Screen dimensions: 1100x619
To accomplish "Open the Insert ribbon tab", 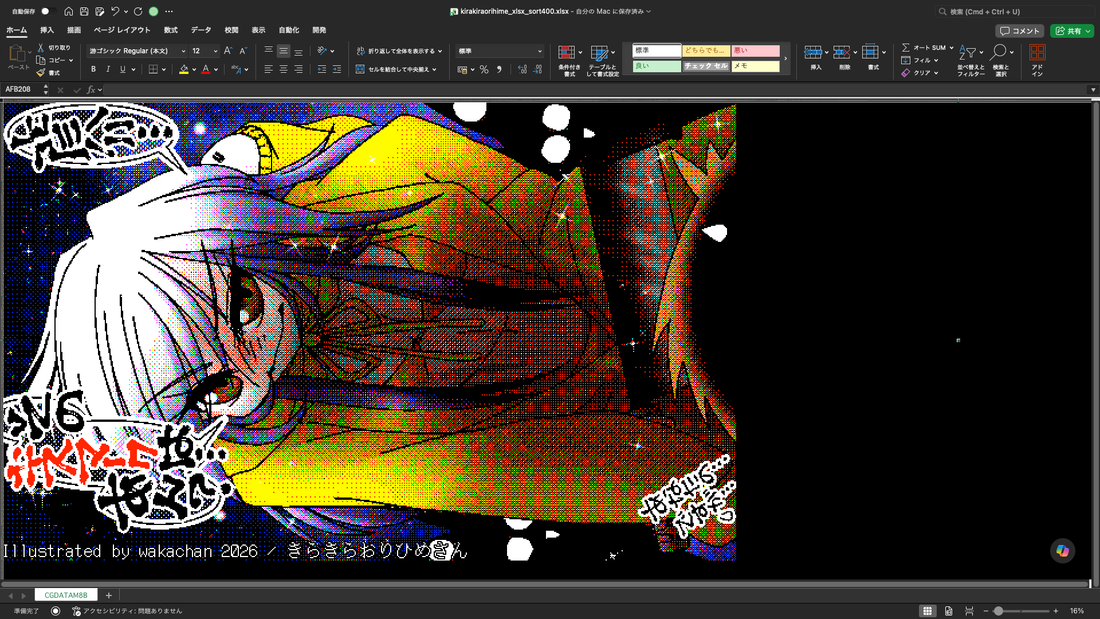I will tap(47, 30).
